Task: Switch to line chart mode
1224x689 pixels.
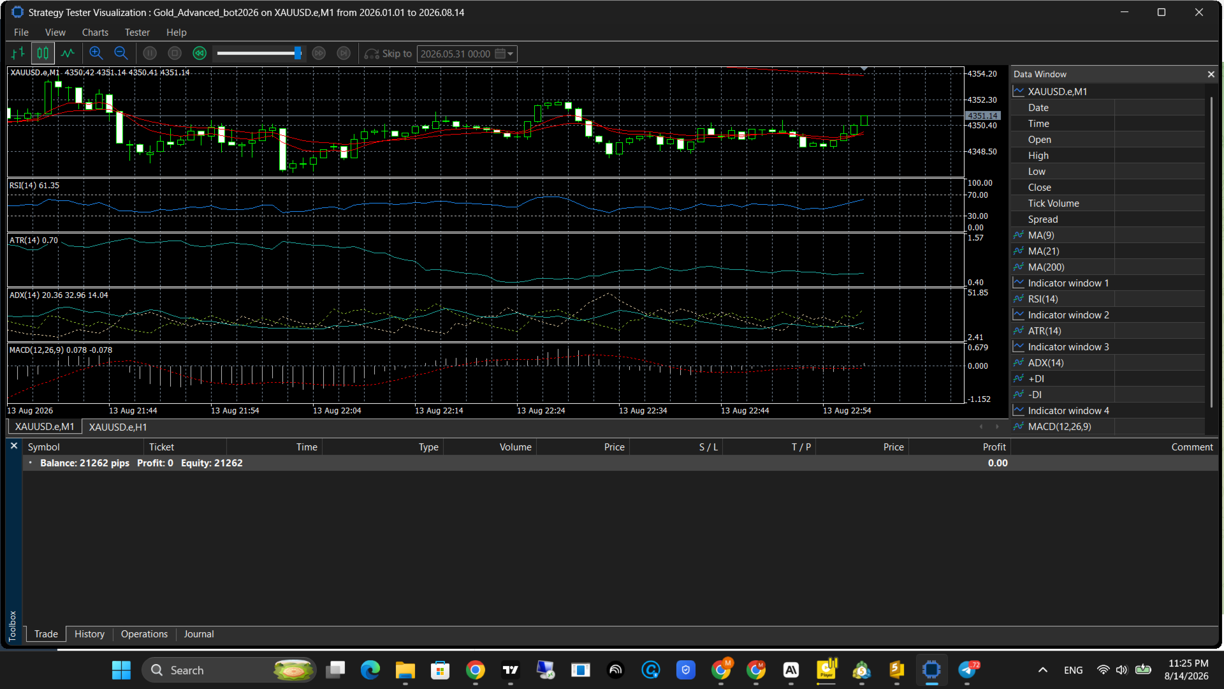Action: click(x=68, y=54)
